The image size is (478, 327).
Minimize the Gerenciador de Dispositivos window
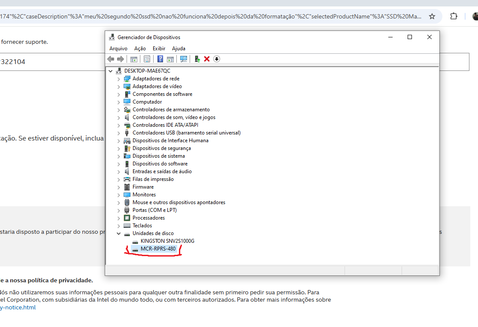coord(390,37)
